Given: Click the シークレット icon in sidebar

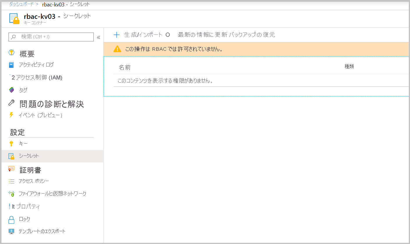Looking at the screenshot, I should pos(11,156).
